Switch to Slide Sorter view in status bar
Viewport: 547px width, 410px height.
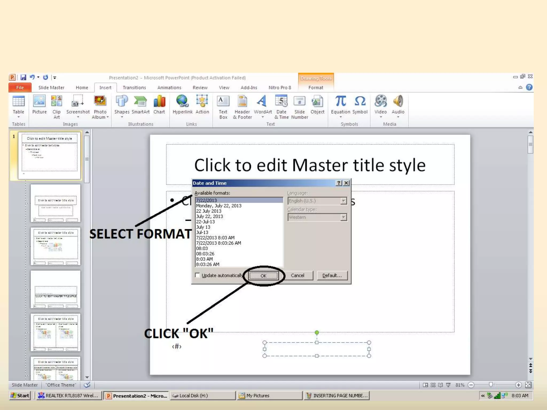[433, 385]
